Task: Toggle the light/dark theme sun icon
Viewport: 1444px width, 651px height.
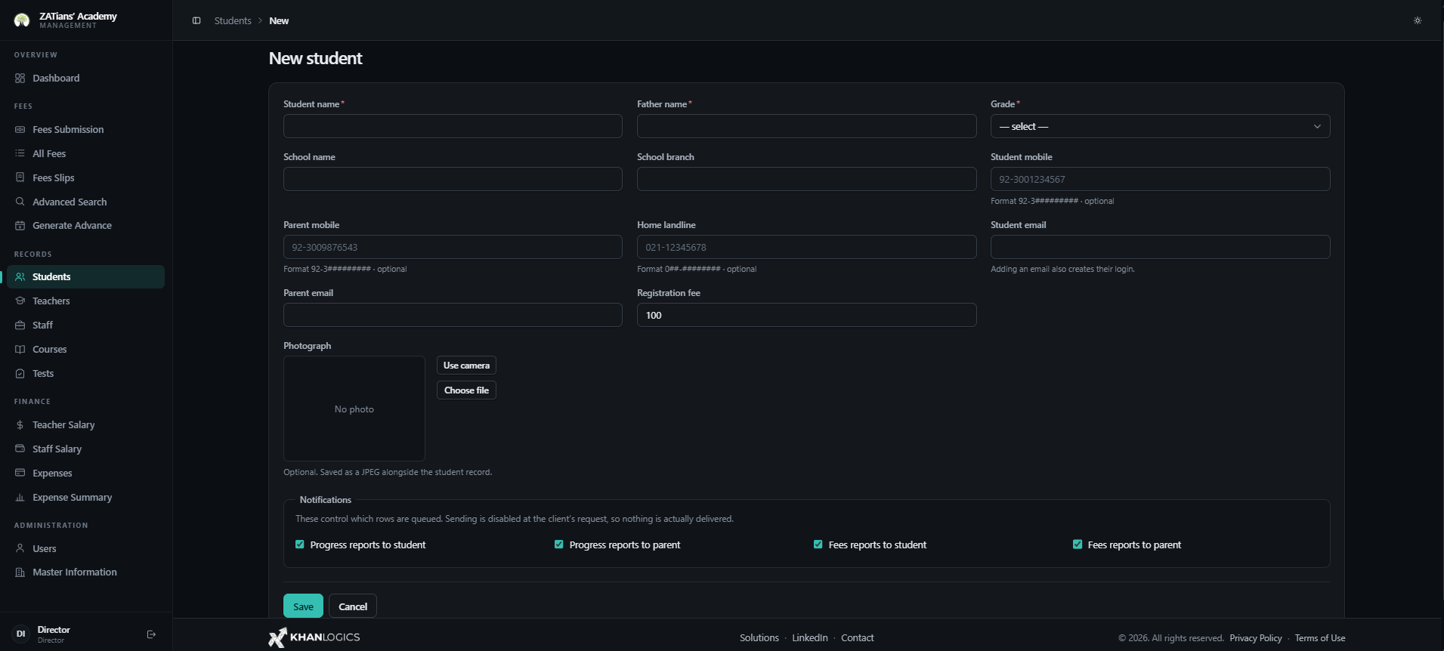Action: pyautogui.click(x=1418, y=20)
